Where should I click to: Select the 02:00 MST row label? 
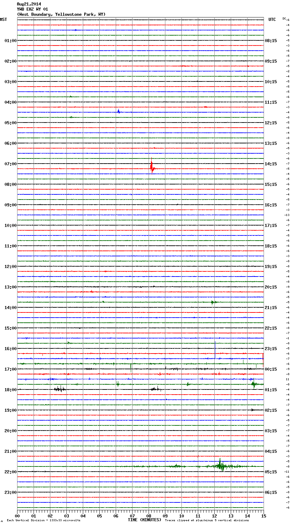(10, 61)
